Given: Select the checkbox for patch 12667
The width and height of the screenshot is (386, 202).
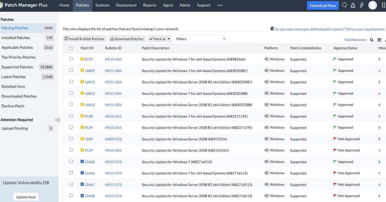Looking at the screenshot, I should click(x=71, y=184).
